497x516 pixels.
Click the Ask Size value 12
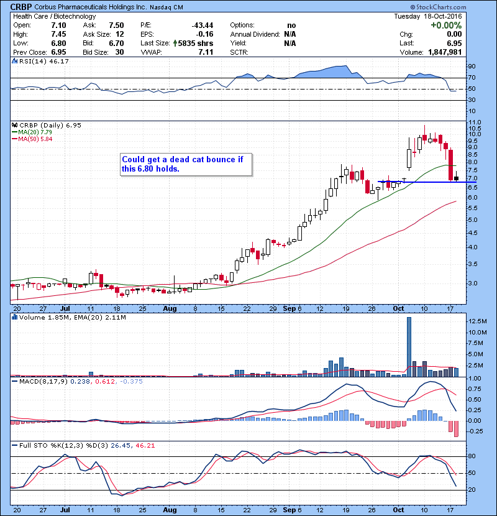point(120,34)
